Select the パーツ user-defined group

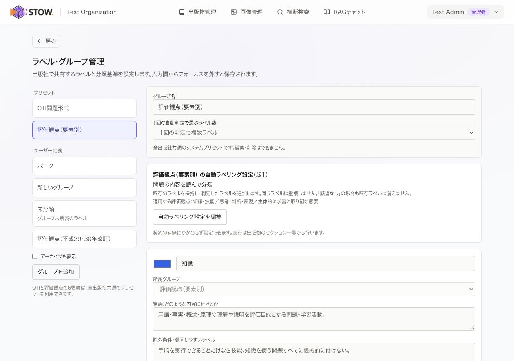[84, 166]
